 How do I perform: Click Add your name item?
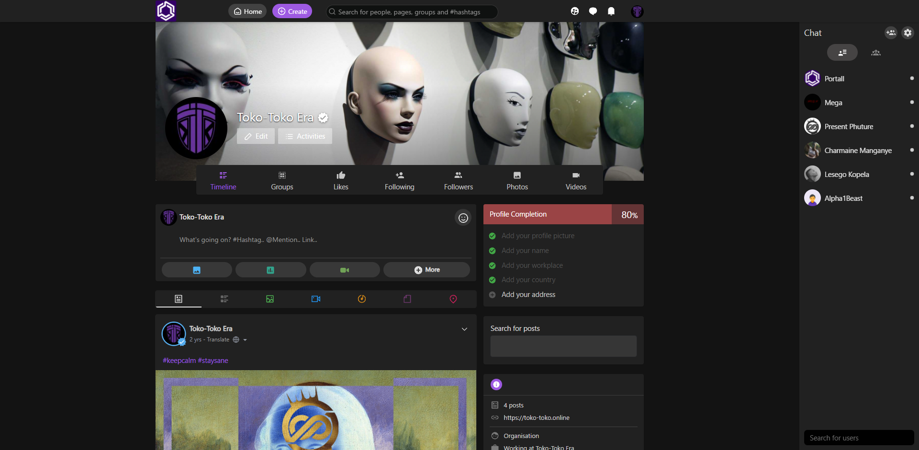(525, 251)
